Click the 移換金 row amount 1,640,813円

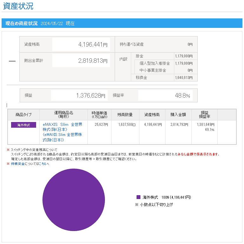[184, 78]
